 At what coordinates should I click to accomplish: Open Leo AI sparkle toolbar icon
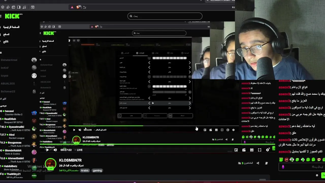click(x=8, y=7)
